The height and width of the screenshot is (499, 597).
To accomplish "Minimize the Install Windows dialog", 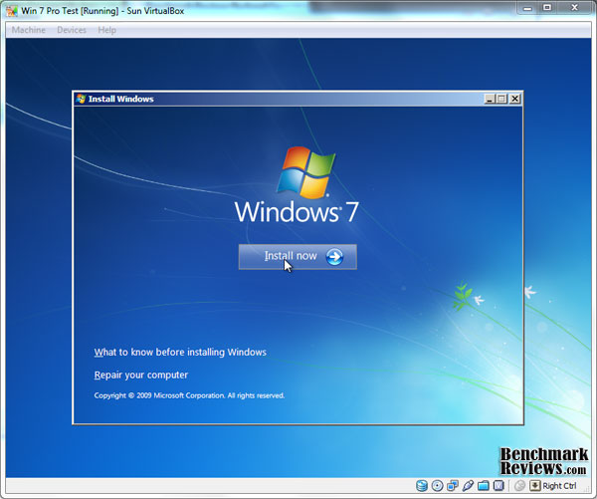I will tap(489, 100).
